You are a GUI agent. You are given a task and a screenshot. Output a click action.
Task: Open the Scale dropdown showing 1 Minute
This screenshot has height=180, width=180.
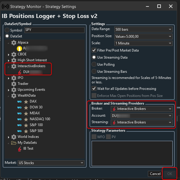pos(143,43)
